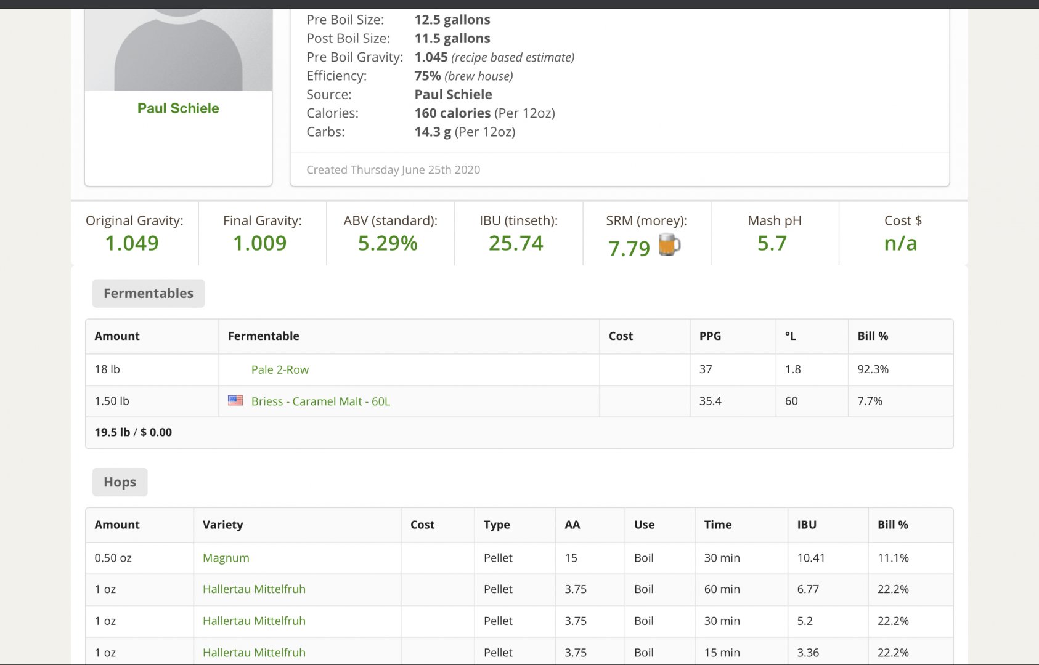This screenshot has width=1039, height=665.
Task: Select the Hops section heading
Action: [x=120, y=482]
